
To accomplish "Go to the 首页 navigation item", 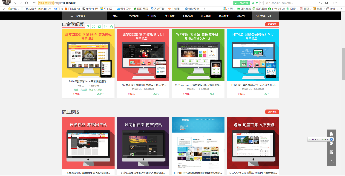I will click(x=116, y=16).
